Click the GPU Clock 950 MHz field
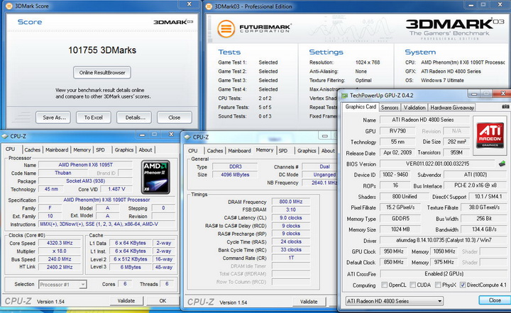The height and width of the screenshot is (313, 511). point(394,251)
